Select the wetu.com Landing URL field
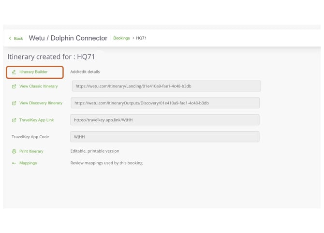The height and width of the screenshot is (233, 324). [x=166, y=86]
